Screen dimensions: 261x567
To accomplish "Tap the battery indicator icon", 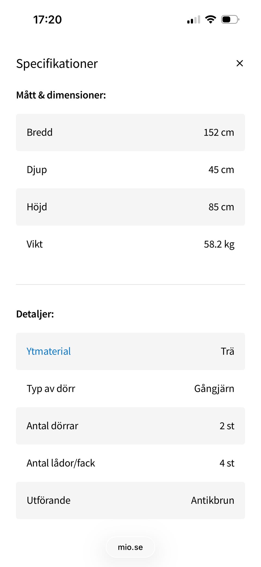I will tap(230, 19).
